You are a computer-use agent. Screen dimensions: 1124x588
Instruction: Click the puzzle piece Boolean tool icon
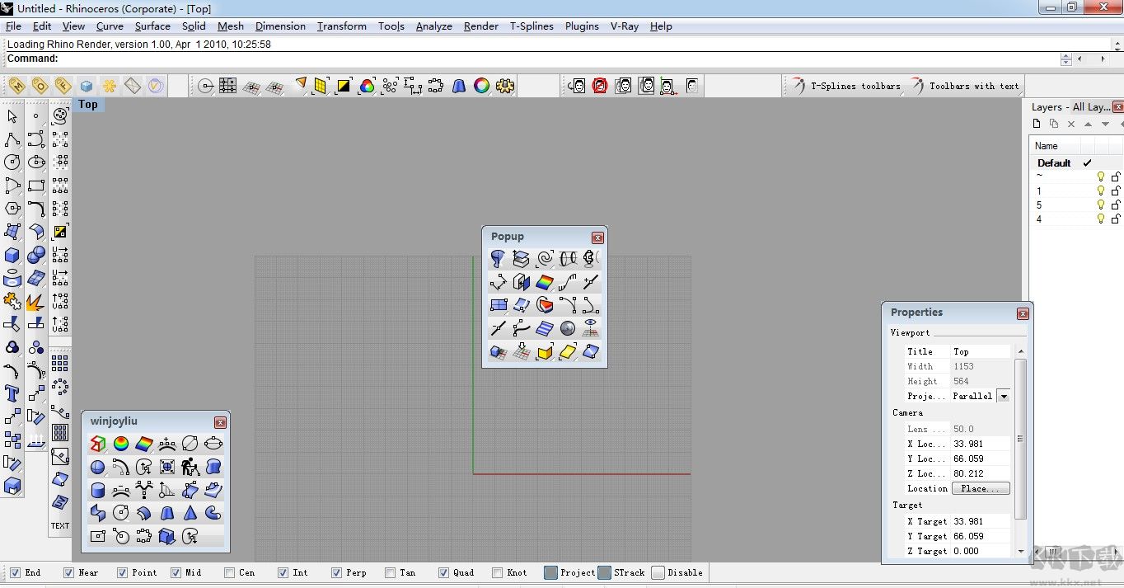[x=12, y=301]
